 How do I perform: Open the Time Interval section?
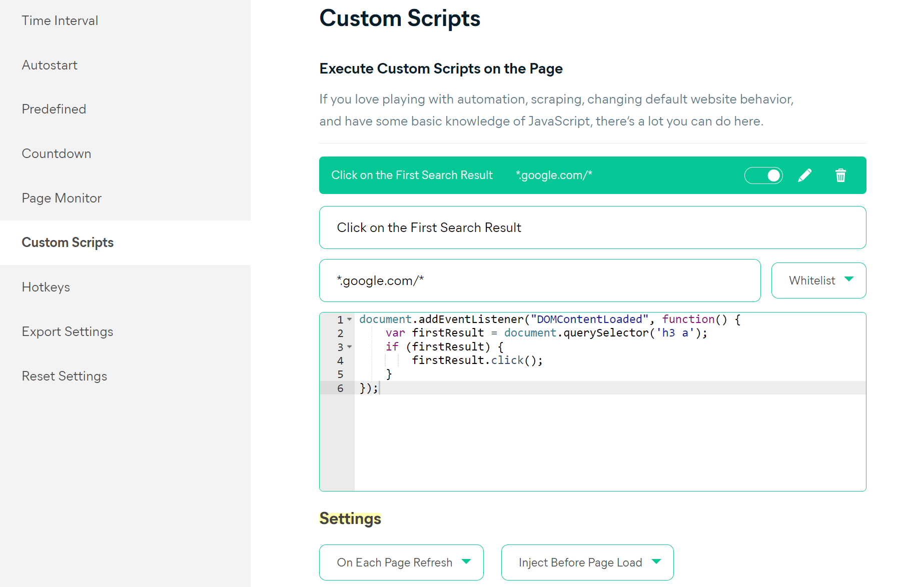(x=60, y=20)
